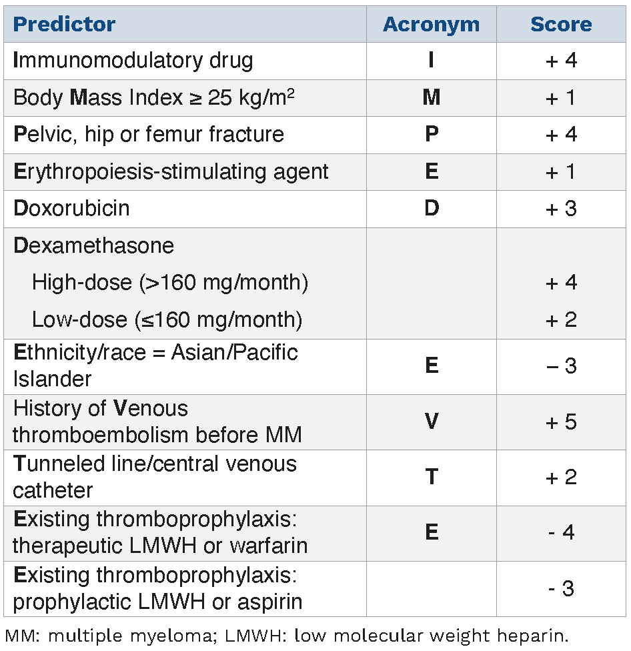The width and height of the screenshot is (631, 651).
Task: Click the Predictor column header
Action: (x=64, y=25)
